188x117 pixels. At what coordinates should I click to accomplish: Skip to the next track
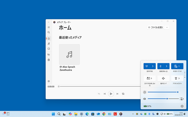pos(118,94)
